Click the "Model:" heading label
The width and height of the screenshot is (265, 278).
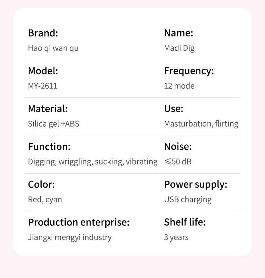43,71
